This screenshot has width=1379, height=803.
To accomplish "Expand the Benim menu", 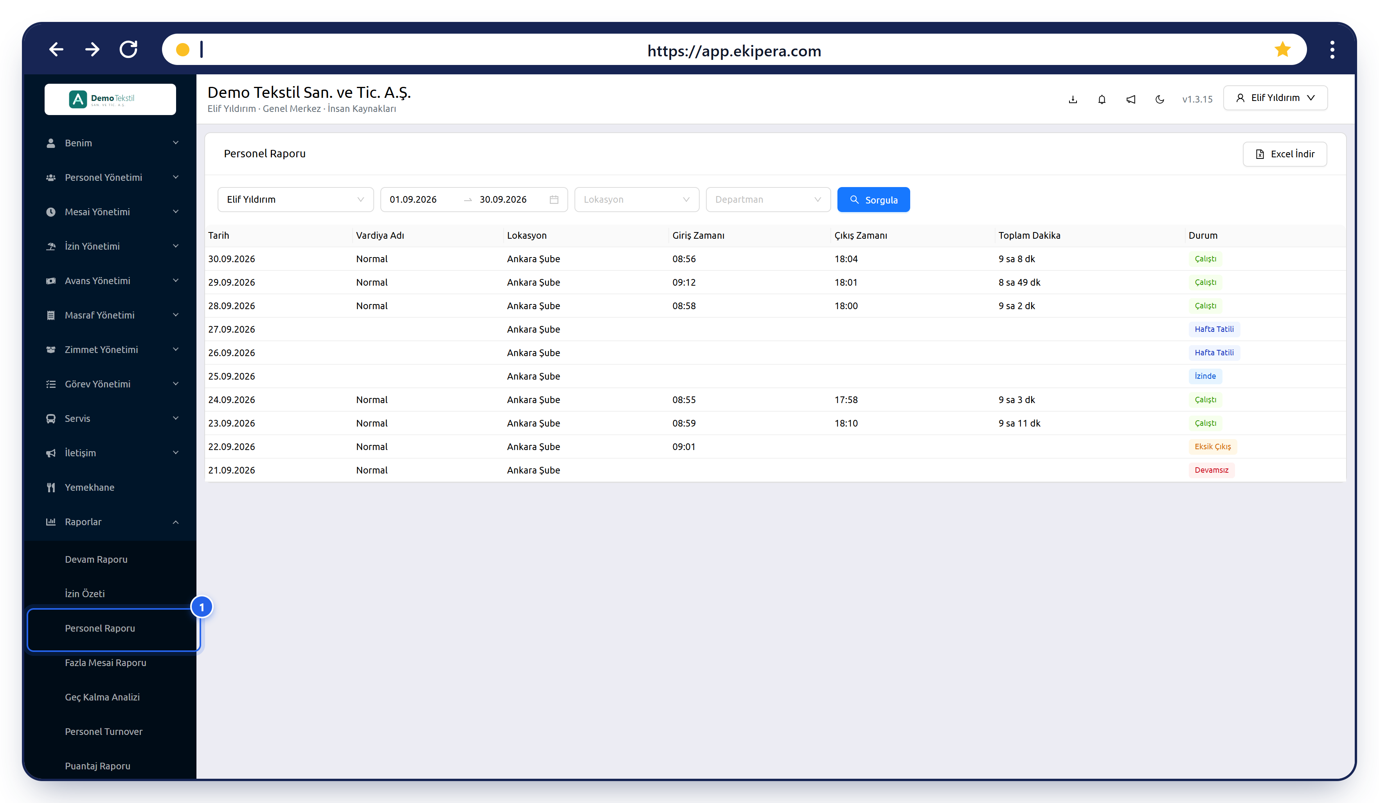I will (110, 143).
